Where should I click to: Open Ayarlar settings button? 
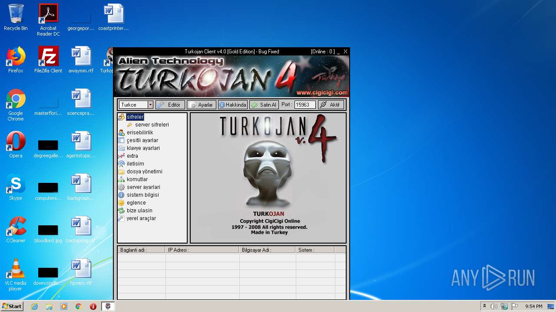click(x=201, y=105)
